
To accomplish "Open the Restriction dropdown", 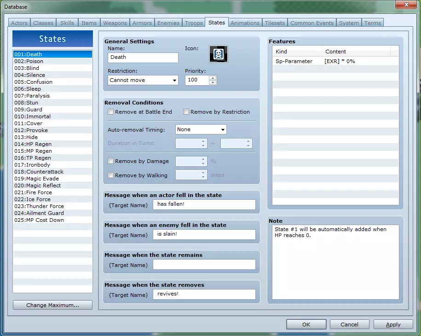I will coord(143,80).
